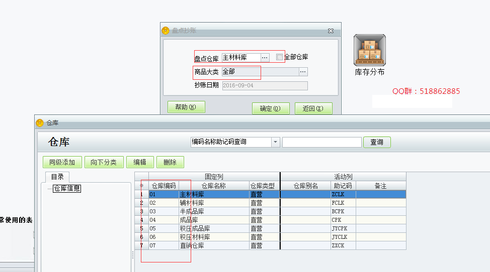Enable the 全部仓库 checkbox
Screen dimensions: 490x272
click(280, 57)
